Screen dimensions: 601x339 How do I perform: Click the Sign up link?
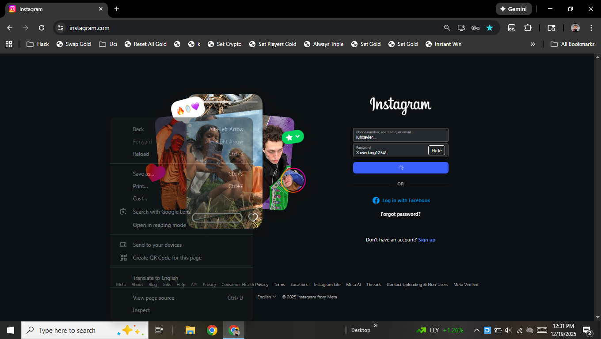pyautogui.click(x=426, y=240)
